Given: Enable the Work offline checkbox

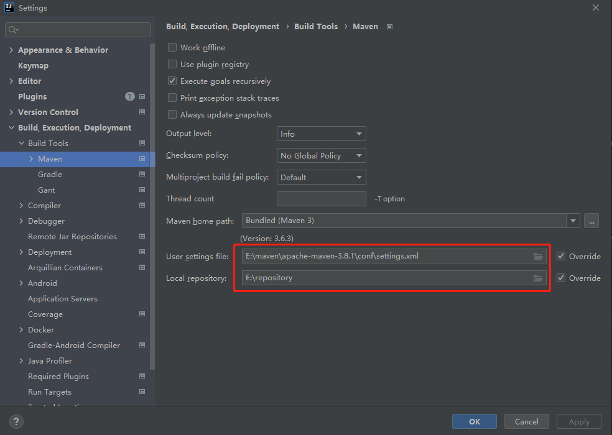Looking at the screenshot, I should [172, 48].
